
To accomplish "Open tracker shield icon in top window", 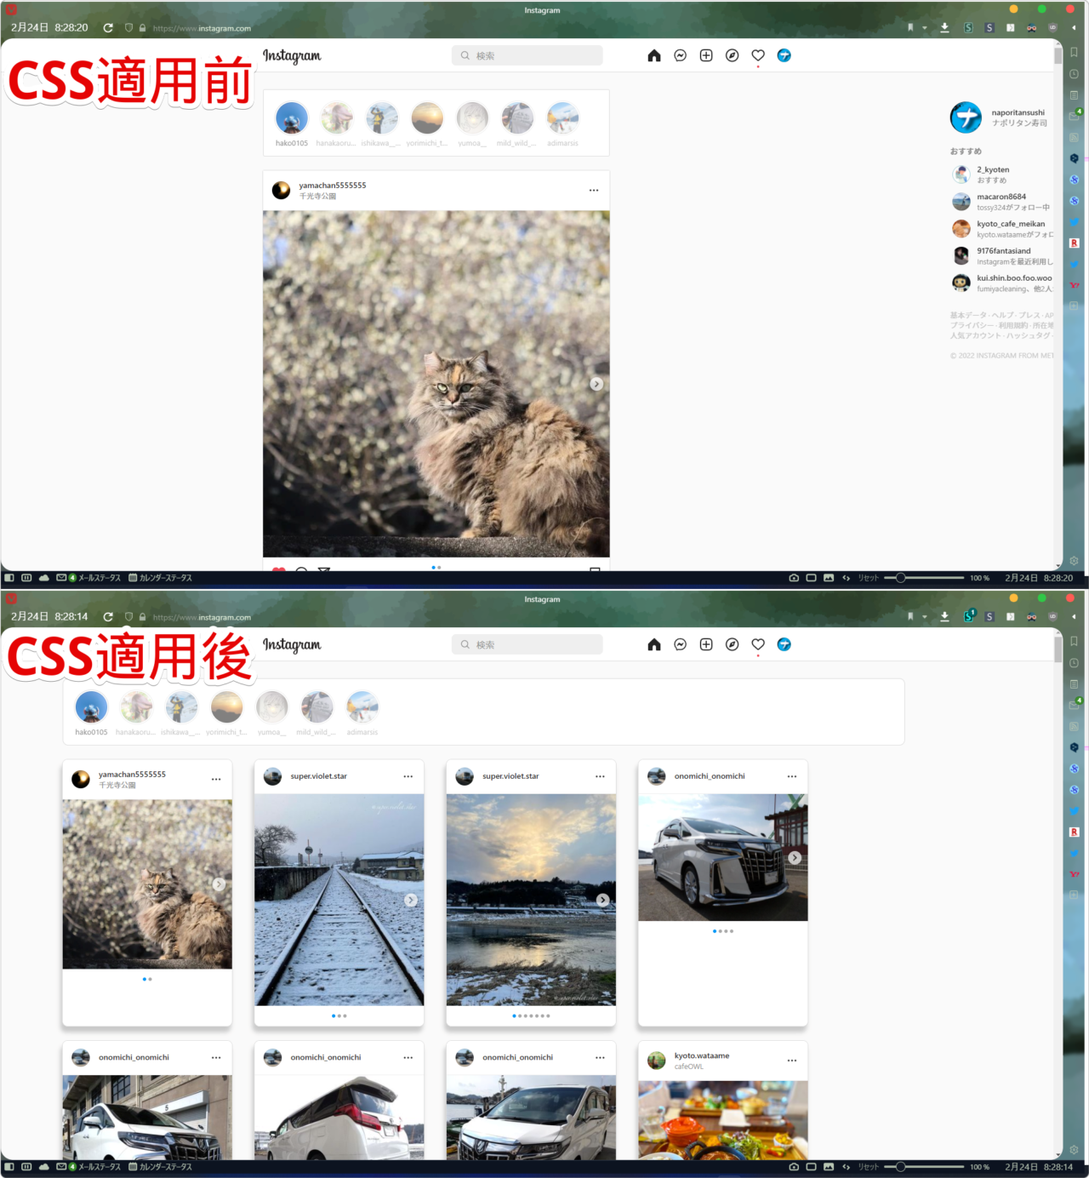I will click(x=128, y=28).
